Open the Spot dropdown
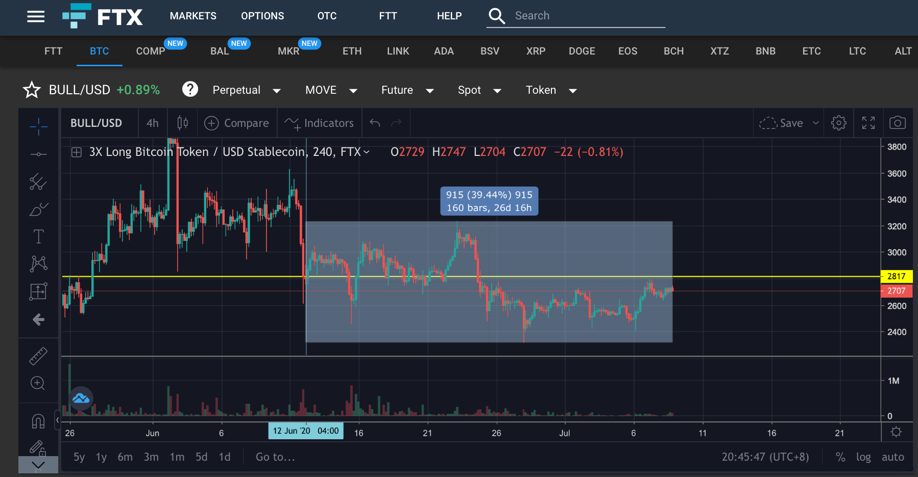Image resolution: width=918 pixels, height=477 pixels. coord(479,90)
